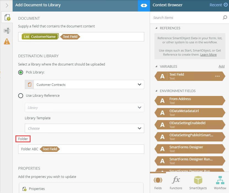Screen dimensions: 229x193
Task: Toggle the blue Context Browser button
Action: [144, 5]
